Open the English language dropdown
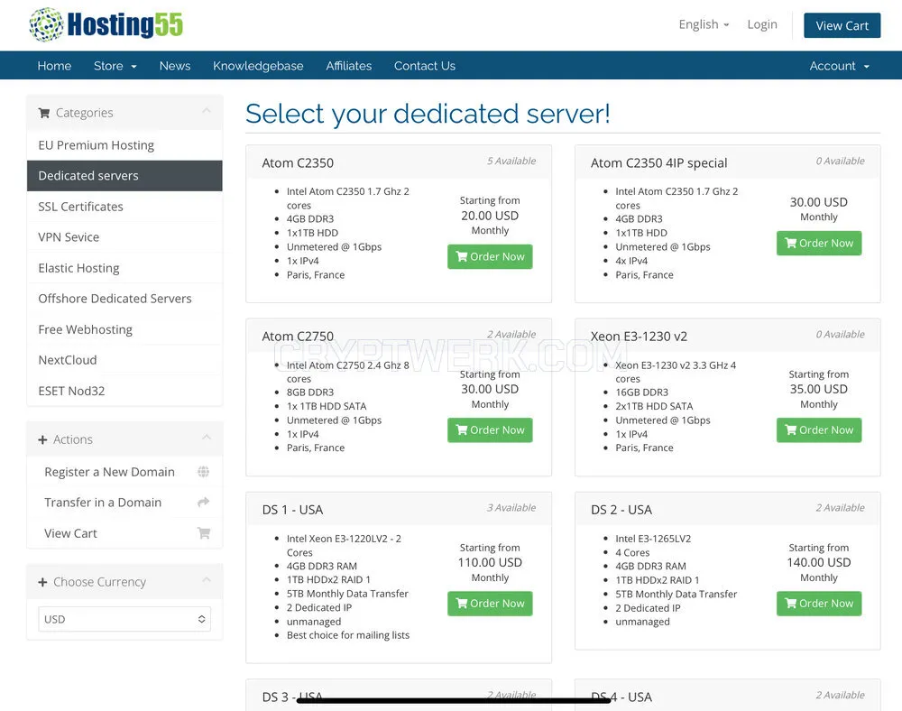The image size is (902, 711). (704, 24)
